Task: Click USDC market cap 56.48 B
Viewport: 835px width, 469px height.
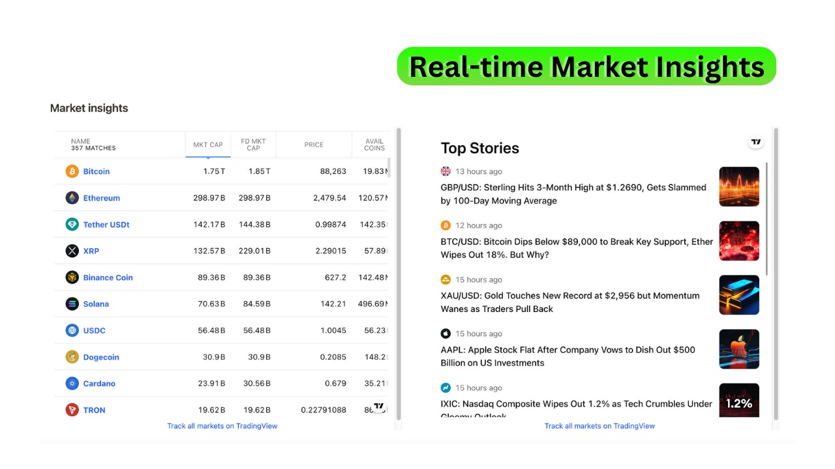Action: (x=211, y=330)
